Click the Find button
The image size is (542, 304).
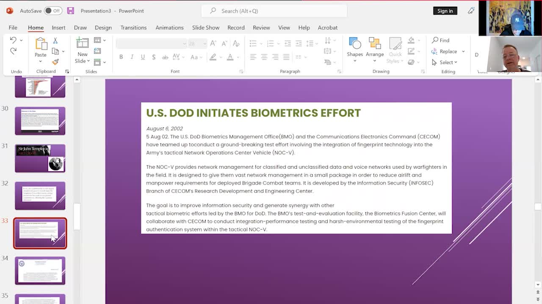tap(440, 40)
